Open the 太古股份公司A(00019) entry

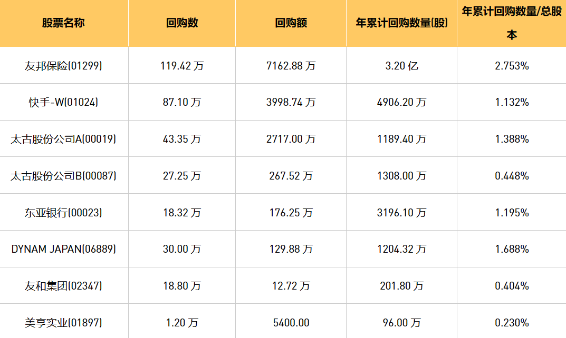point(63,139)
